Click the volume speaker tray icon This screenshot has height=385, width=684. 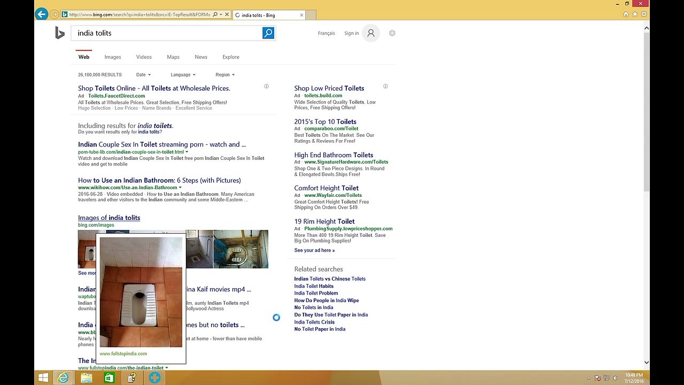click(x=615, y=378)
